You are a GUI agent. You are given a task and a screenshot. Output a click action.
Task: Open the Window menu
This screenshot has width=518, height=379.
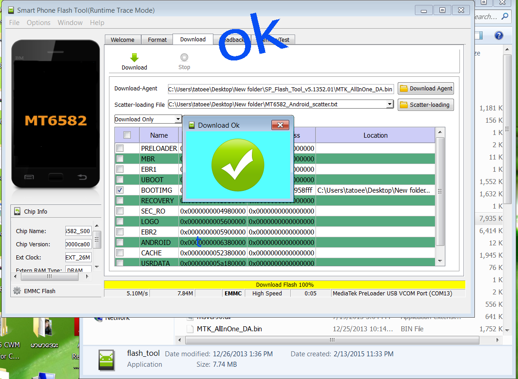70,22
